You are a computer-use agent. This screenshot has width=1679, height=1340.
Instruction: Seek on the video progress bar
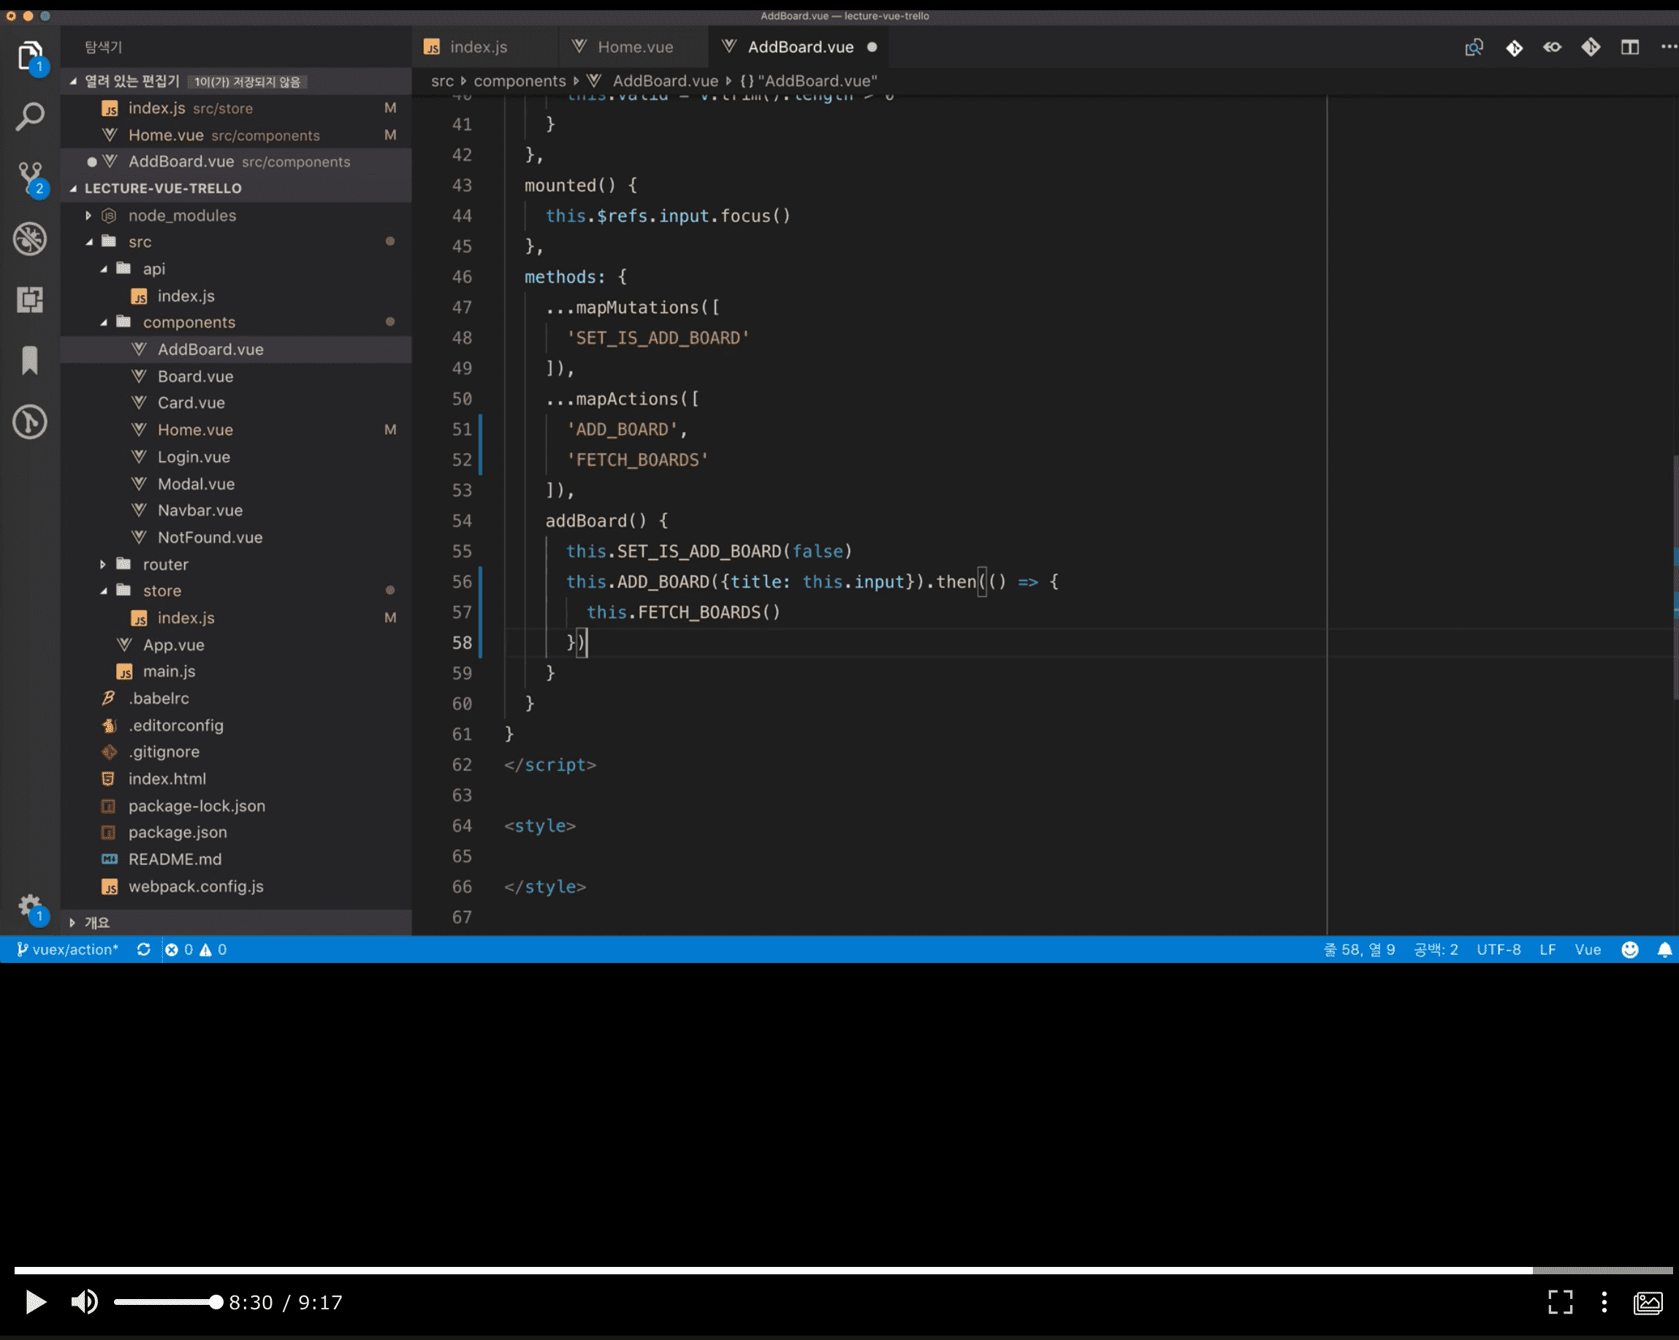coord(842,1270)
